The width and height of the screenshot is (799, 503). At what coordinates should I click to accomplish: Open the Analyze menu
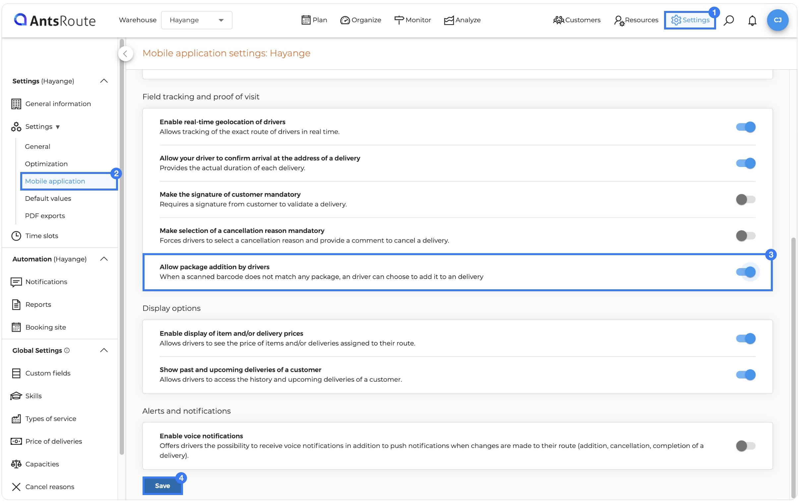click(462, 20)
